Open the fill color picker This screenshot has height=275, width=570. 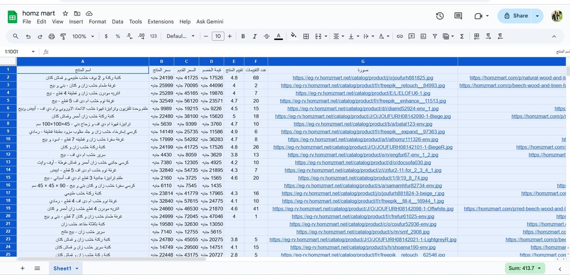tap(293, 36)
